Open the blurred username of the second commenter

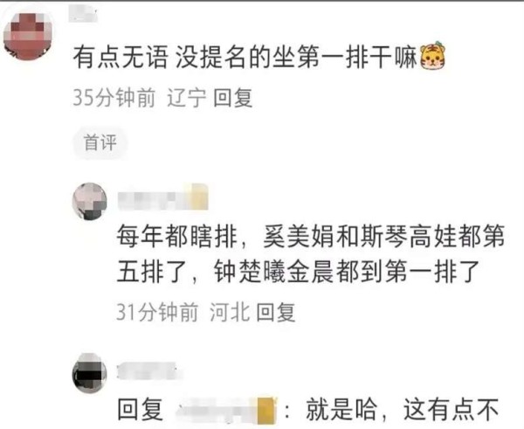pyautogui.click(x=155, y=197)
